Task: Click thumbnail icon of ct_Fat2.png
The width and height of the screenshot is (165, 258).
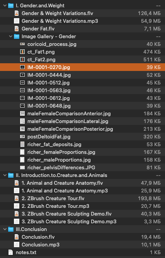Action: [x=22, y=59]
